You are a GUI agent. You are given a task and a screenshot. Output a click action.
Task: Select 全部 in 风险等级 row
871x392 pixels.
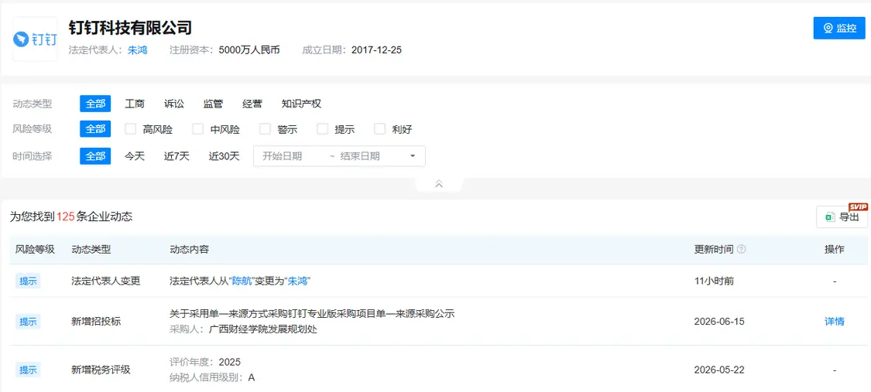click(x=95, y=129)
